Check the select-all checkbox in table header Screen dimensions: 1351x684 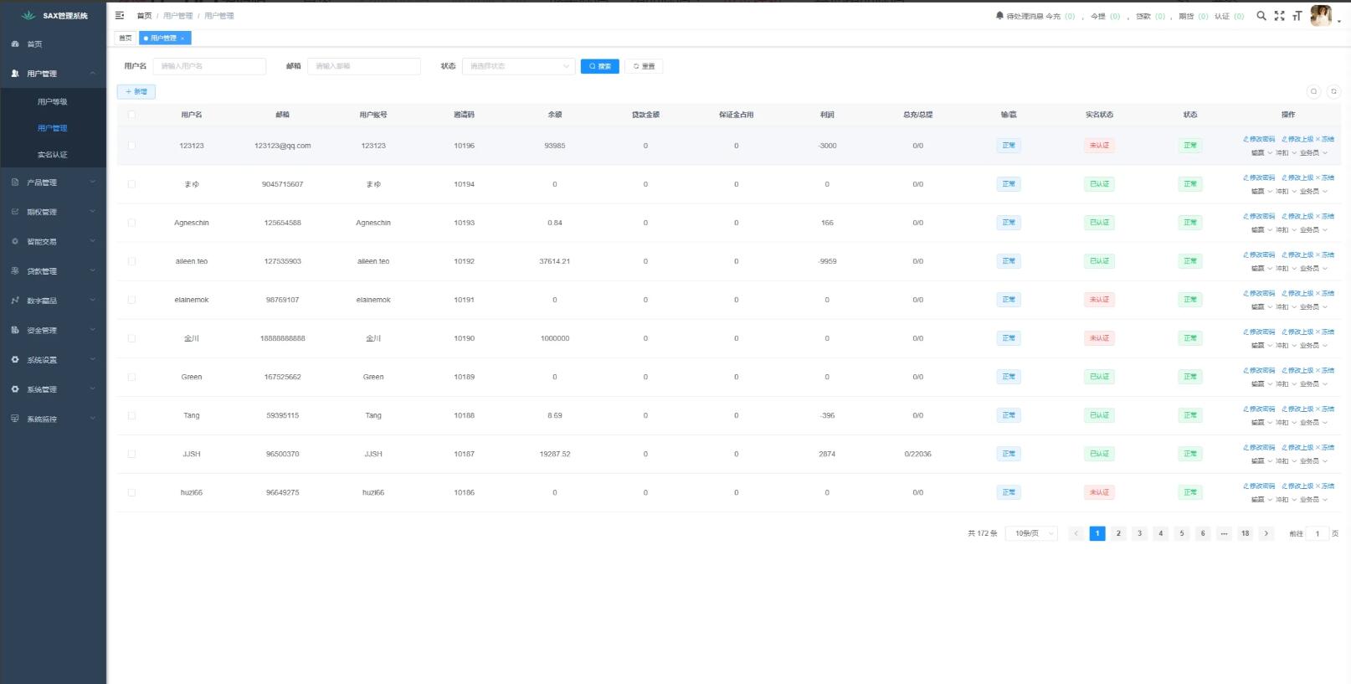pyautogui.click(x=131, y=115)
